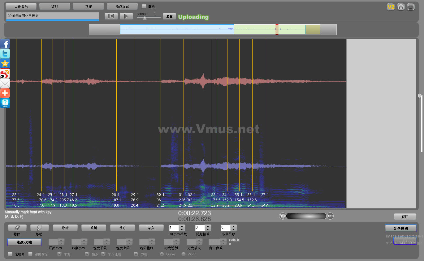Open the blue HELP question icon
The width and height of the screenshot is (424, 261).
pyautogui.click(x=5, y=103)
